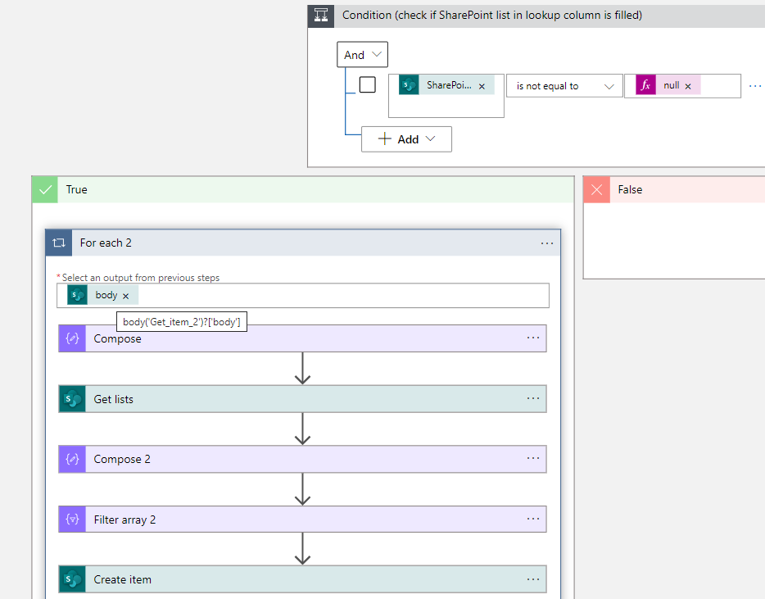Click the Create item SharePoint icon
Image resolution: width=765 pixels, height=599 pixels.
tap(72, 579)
